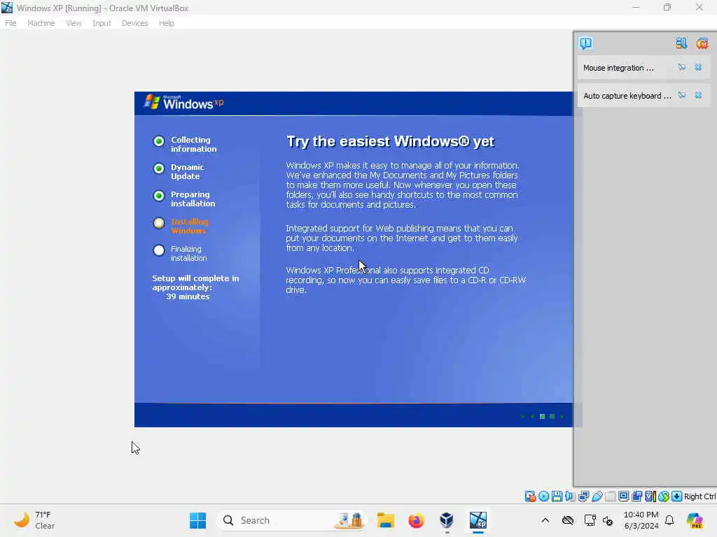This screenshot has width=717, height=537.
Task: Click the hard disk activity status icon
Action: pyautogui.click(x=530, y=496)
